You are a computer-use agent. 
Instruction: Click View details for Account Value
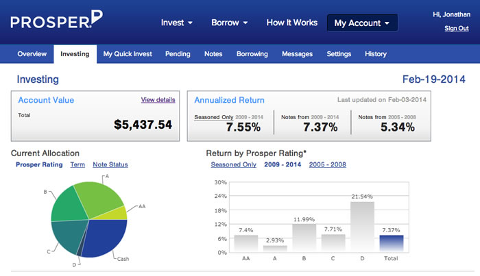[158, 100]
